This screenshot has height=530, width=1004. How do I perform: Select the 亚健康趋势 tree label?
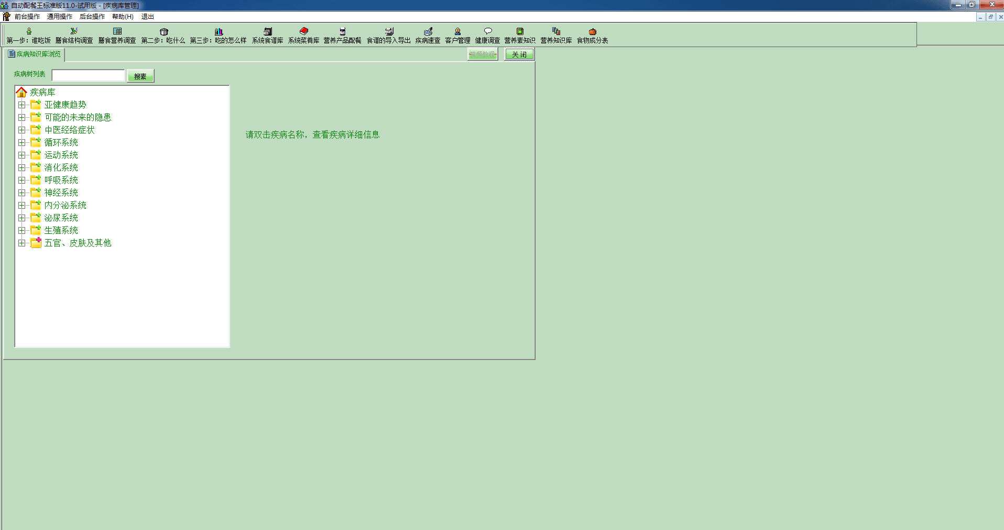pos(66,105)
